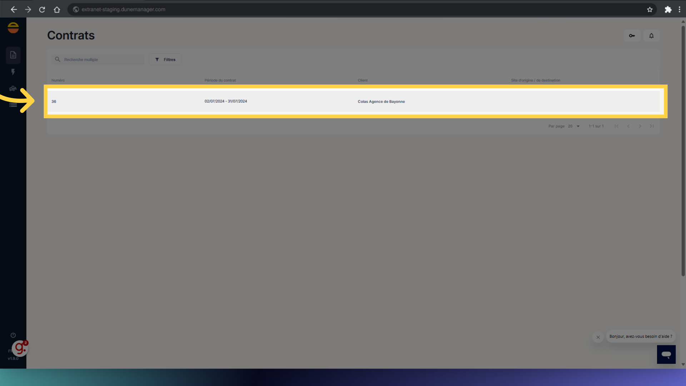Screen dimensions: 686x386
Task: Bookmark page with star icon
Action: [650, 10]
